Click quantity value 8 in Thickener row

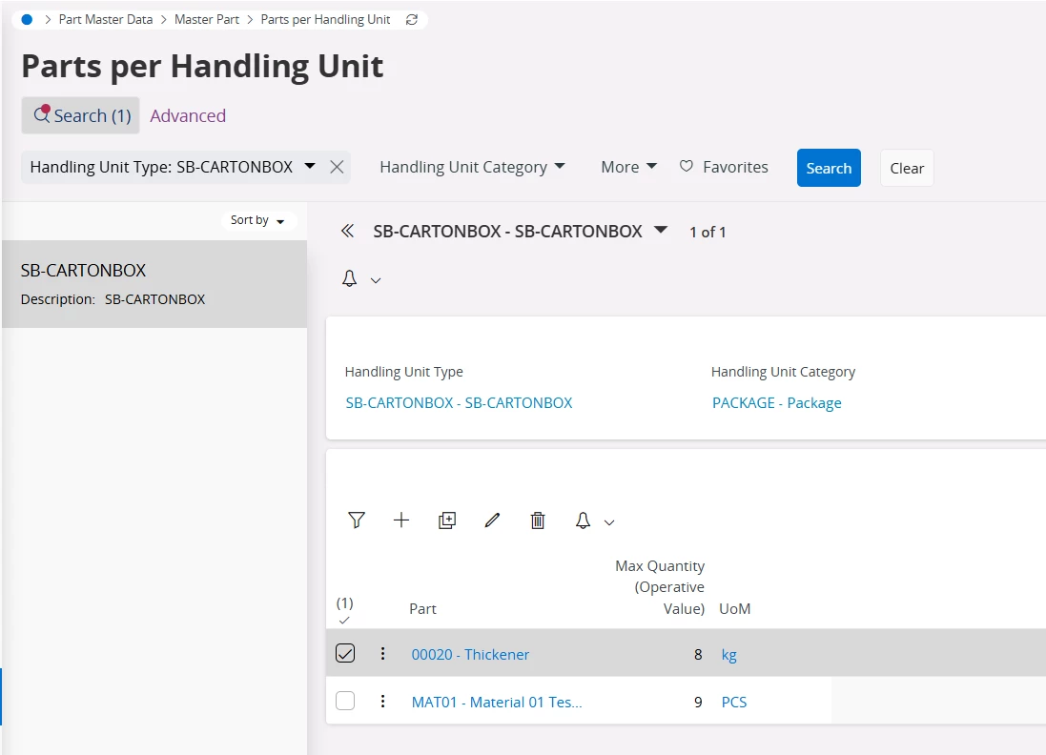[x=698, y=654]
